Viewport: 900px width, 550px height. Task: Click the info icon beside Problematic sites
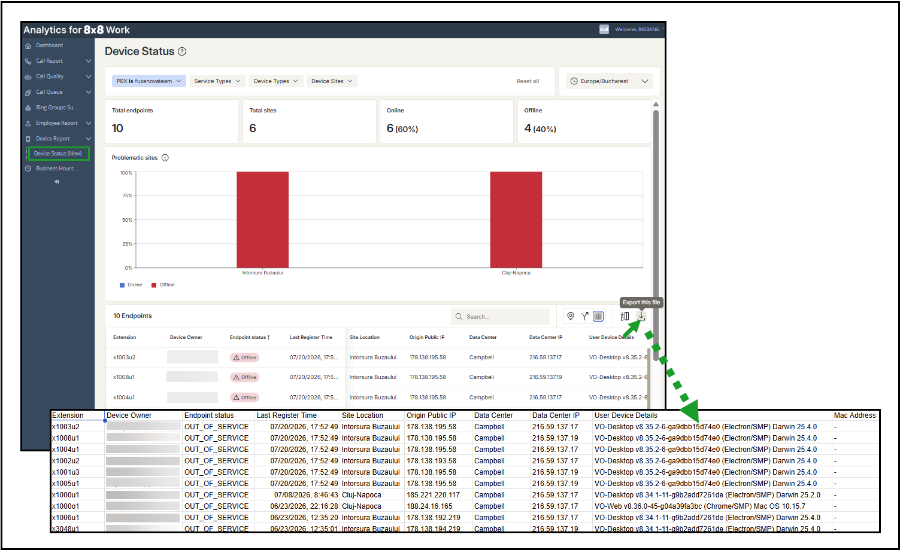pyautogui.click(x=165, y=158)
